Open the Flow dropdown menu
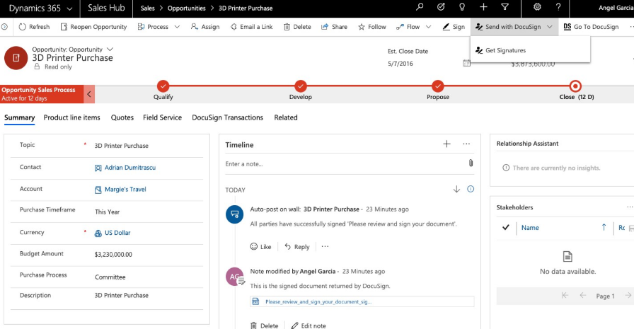634x329 pixels. tap(429, 27)
